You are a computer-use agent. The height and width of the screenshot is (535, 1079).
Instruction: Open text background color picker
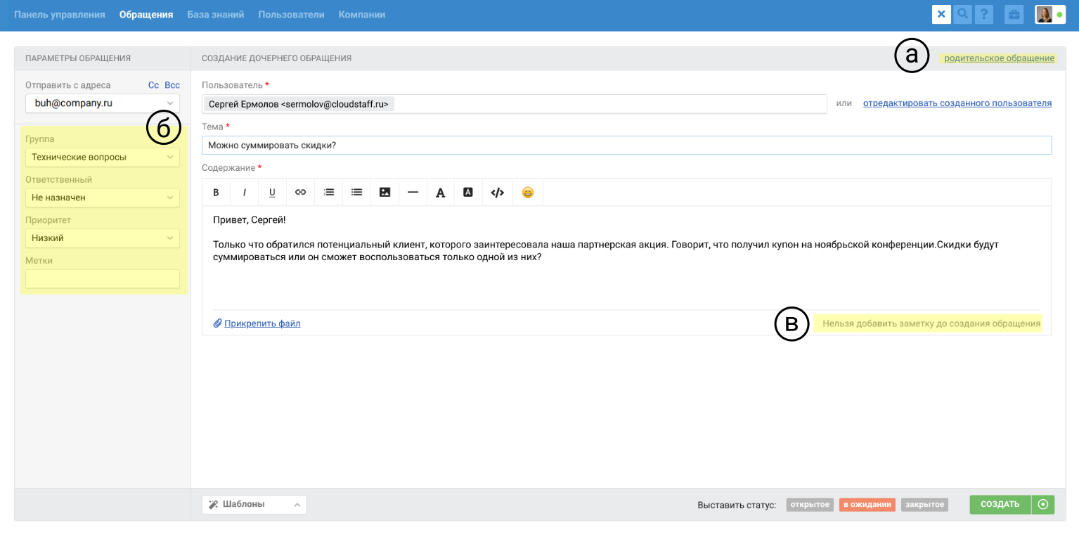click(468, 193)
